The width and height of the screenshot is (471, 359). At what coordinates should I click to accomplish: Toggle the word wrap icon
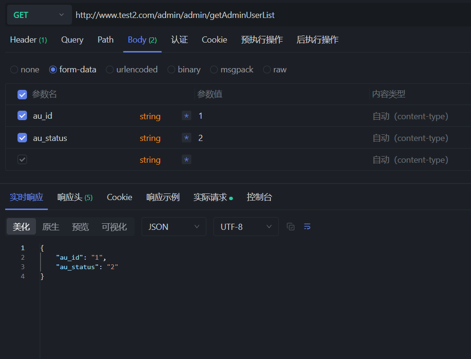pos(307,227)
